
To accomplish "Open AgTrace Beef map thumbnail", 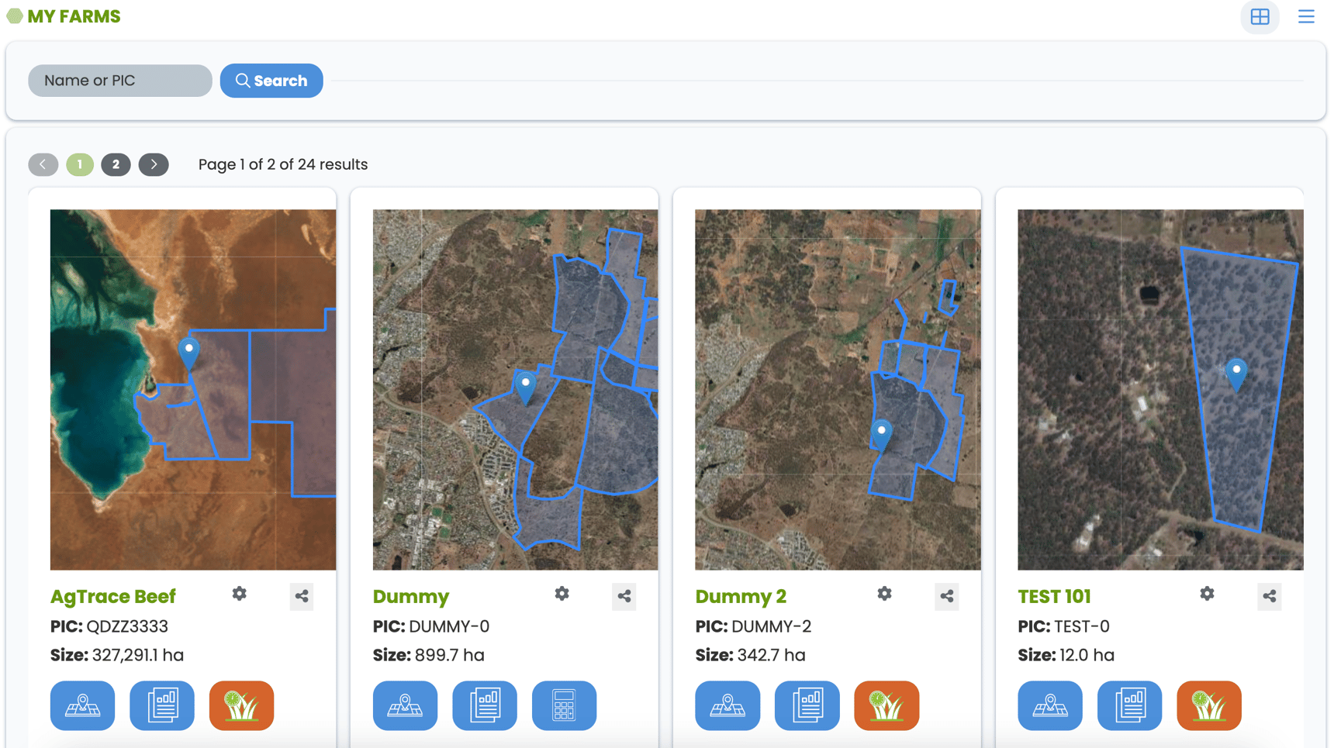I will 193,390.
